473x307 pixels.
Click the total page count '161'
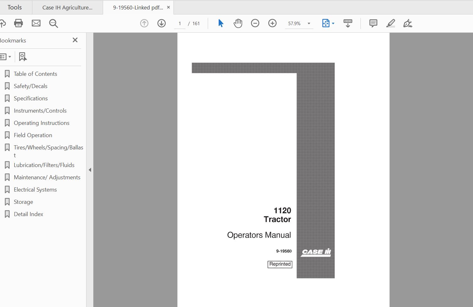click(196, 24)
